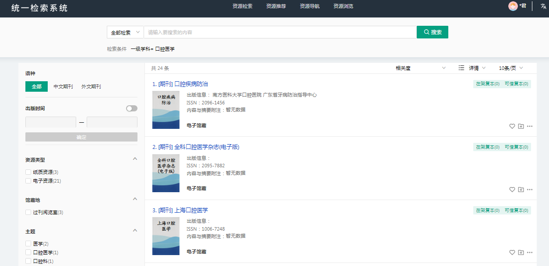Select the 过刊阅览室 location checkbox

coord(28,212)
